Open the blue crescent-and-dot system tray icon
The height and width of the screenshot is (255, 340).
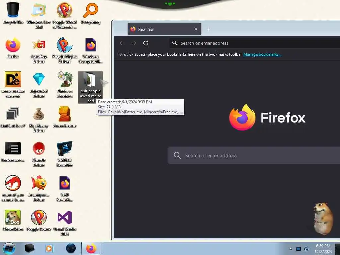pyautogui.click(x=306, y=249)
